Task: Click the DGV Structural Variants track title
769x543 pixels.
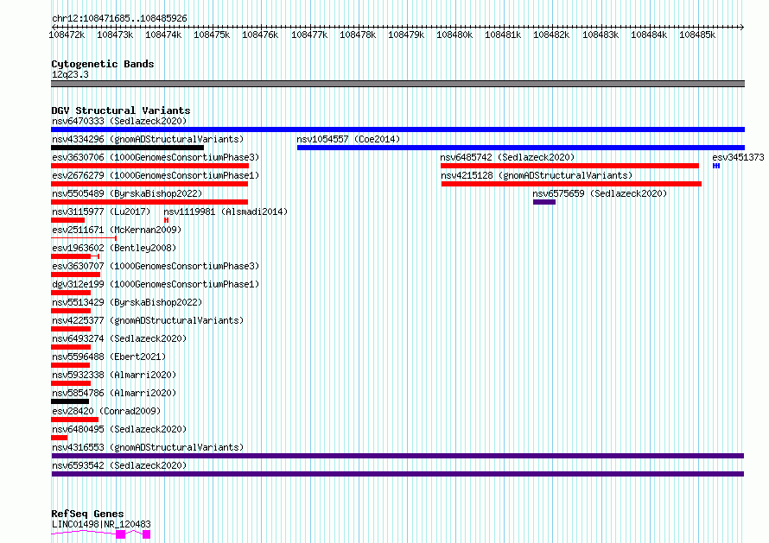Action: click(x=121, y=110)
